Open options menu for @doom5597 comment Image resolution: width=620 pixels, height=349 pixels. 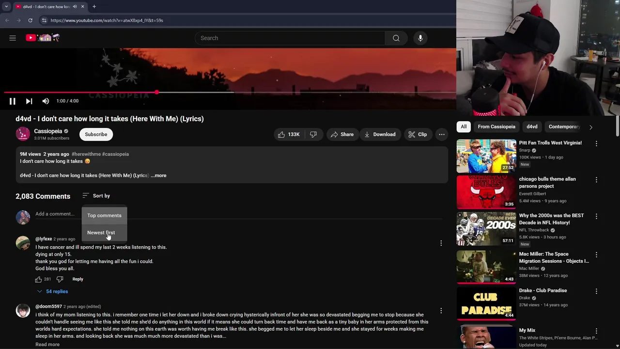pos(441,310)
